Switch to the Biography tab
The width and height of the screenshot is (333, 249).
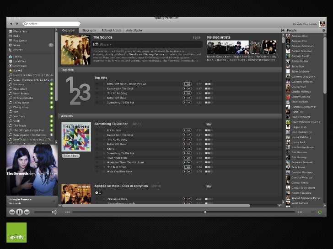(x=89, y=30)
